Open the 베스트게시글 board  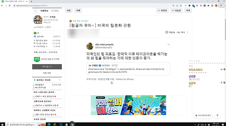tap(40, 88)
